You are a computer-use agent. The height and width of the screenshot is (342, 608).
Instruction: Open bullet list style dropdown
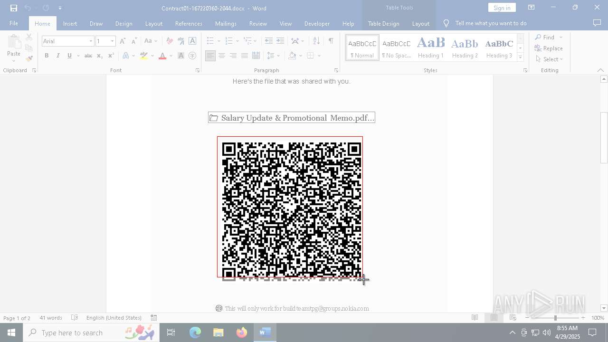tap(218, 41)
